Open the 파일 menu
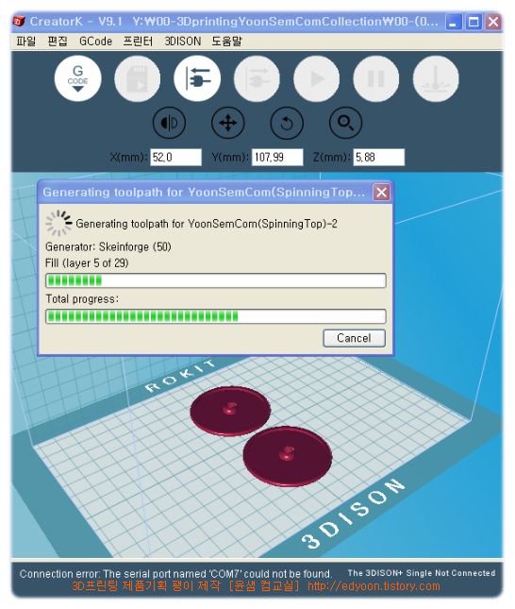Image resolution: width=515 pixels, height=609 pixels. [x=26, y=42]
